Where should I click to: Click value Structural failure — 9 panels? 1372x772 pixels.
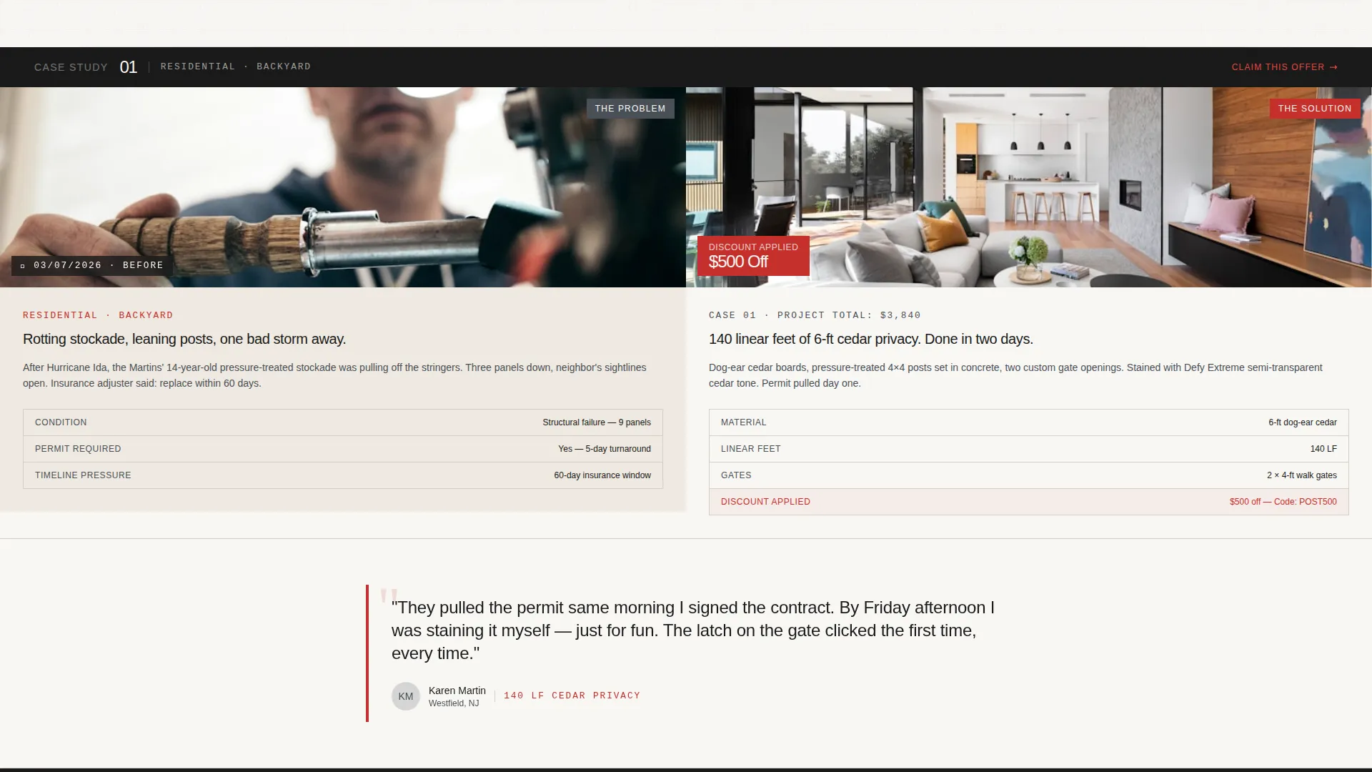tap(597, 422)
